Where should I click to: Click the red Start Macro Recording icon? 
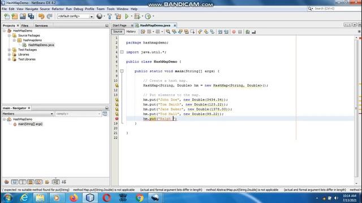[234, 32]
